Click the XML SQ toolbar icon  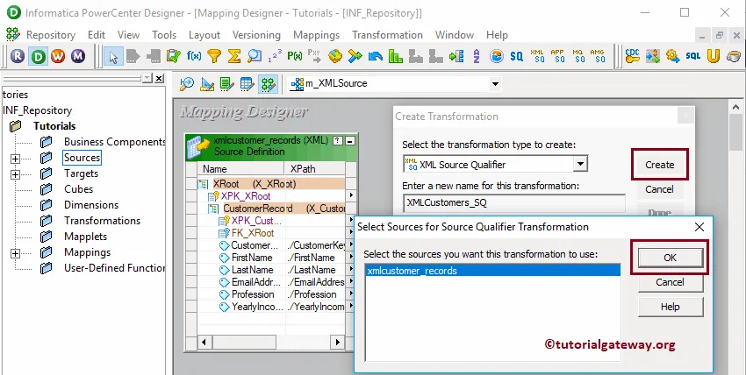pos(536,56)
